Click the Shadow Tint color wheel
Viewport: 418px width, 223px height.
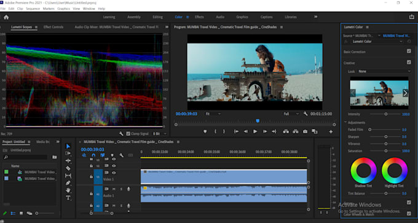pos(363,170)
